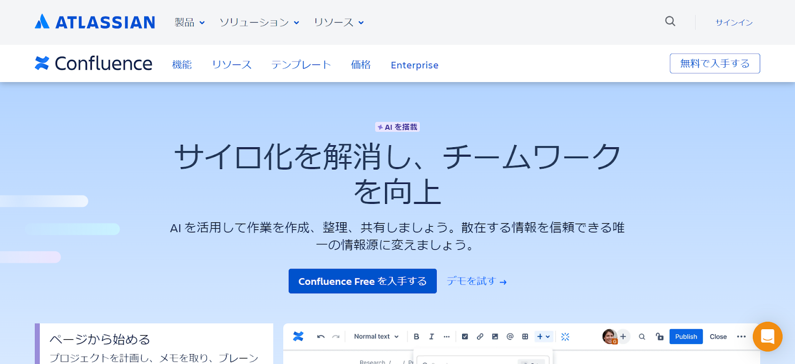This screenshot has width=795, height=364.
Task: Click the @ mention icon
Action: tap(510, 337)
